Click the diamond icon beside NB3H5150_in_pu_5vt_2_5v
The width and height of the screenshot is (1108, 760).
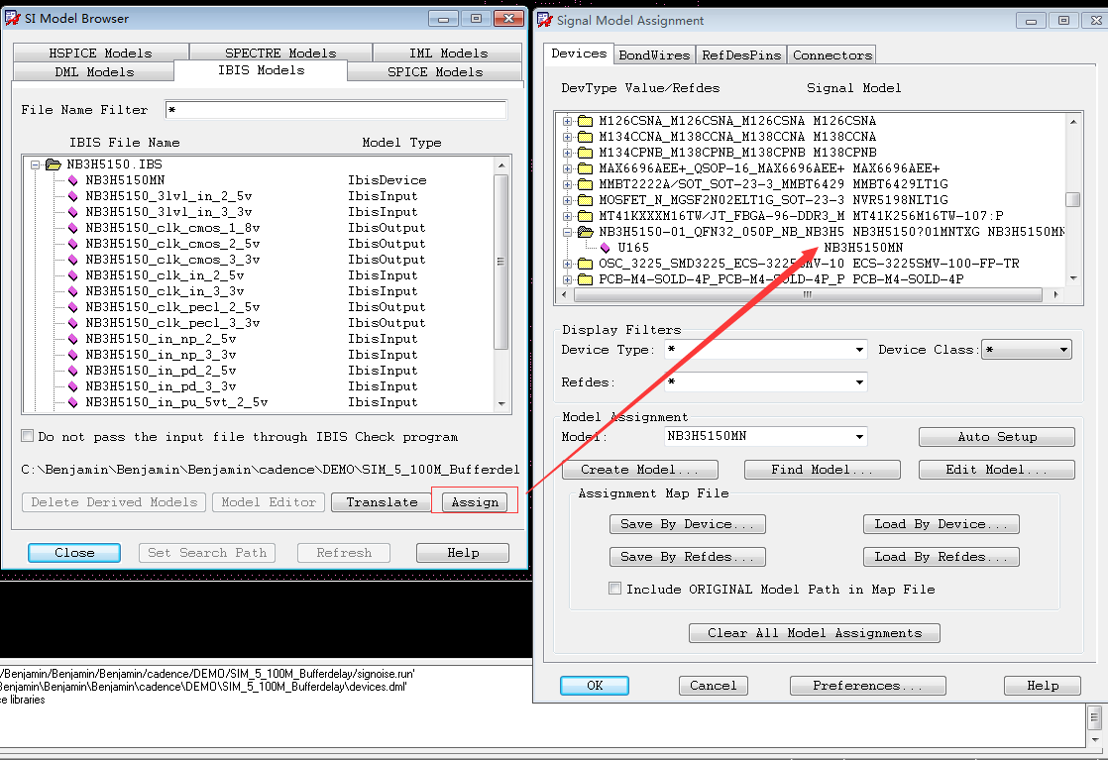click(72, 402)
